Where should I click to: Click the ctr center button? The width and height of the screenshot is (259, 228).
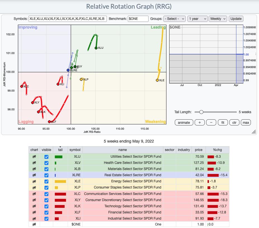(234, 123)
